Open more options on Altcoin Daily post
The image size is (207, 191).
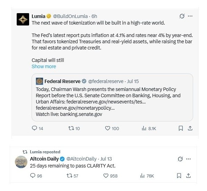tap(188, 159)
